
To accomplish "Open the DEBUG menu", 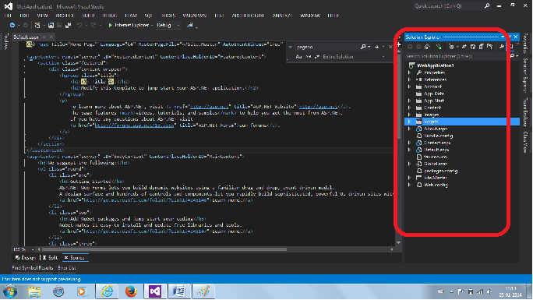I will click(109, 16).
